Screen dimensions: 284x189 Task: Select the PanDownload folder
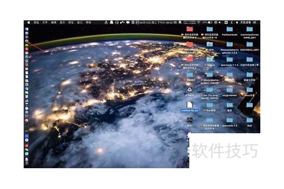230,31
